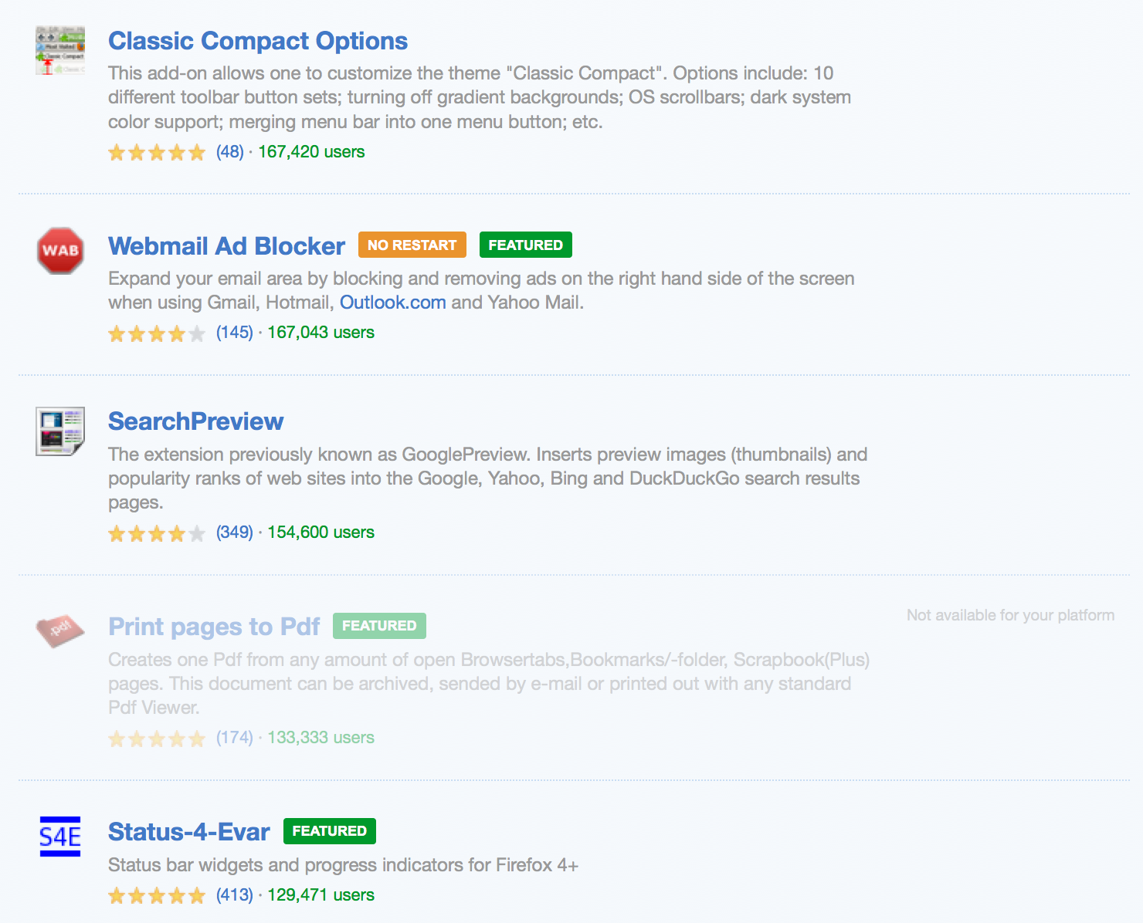Open the Classic Compact Options add-on page
Screen dimensions: 1143x923
tap(258, 41)
